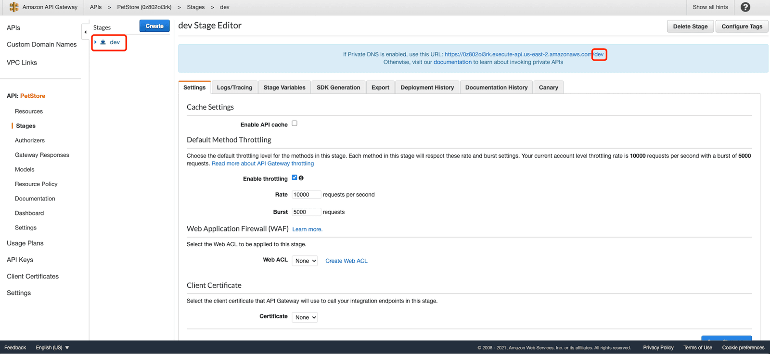Open VPC Links
The height and width of the screenshot is (354, 770).
click(22, 63)
